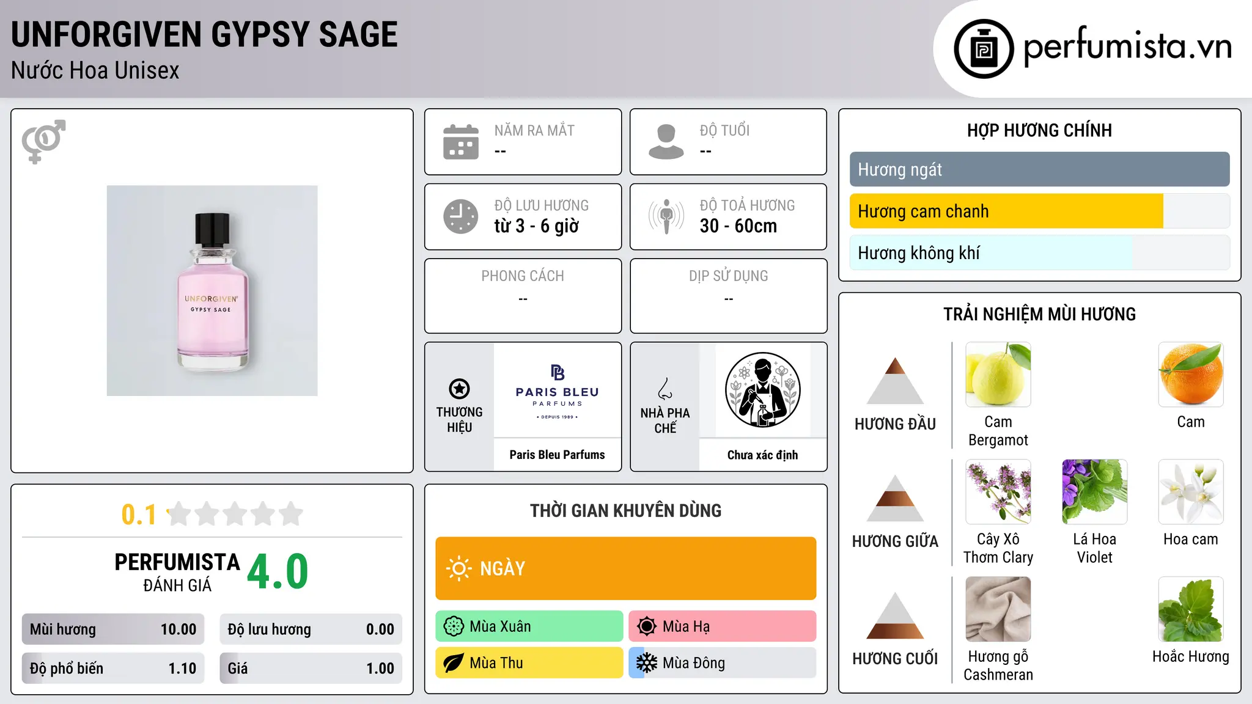The width and height of the screenshot is (1252, 704).
Task: Click the Nước Hoa Unisex subtitle
Action: pyautogui.click(x=95, y=71)
